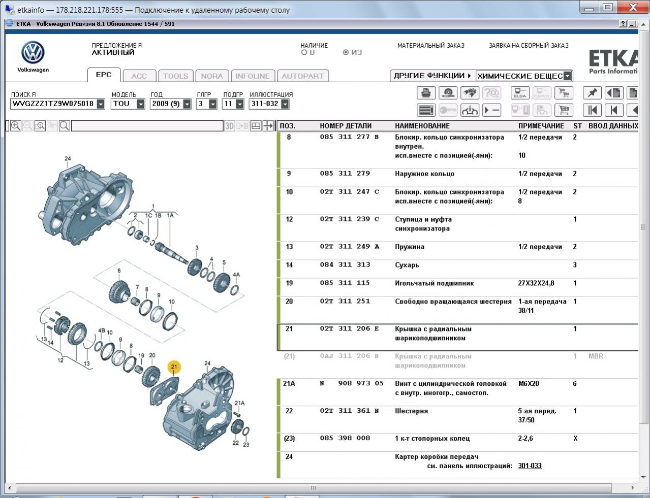Screen dimensions: 650x498
Task: Select the 'Ступица и муфта синхронизатора' row
Action: tap(457, 228)
